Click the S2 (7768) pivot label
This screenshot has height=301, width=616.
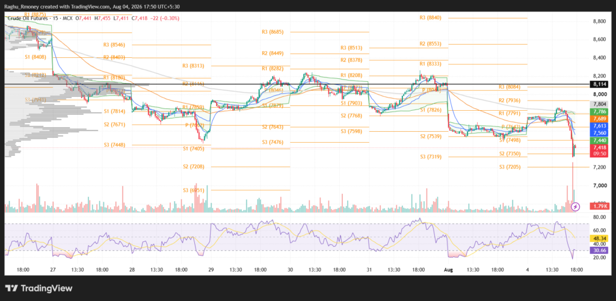pos(352,116)
